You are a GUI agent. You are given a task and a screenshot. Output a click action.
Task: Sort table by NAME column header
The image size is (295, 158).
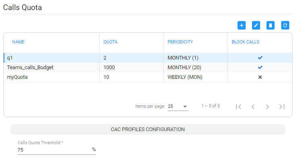(18, 42)
